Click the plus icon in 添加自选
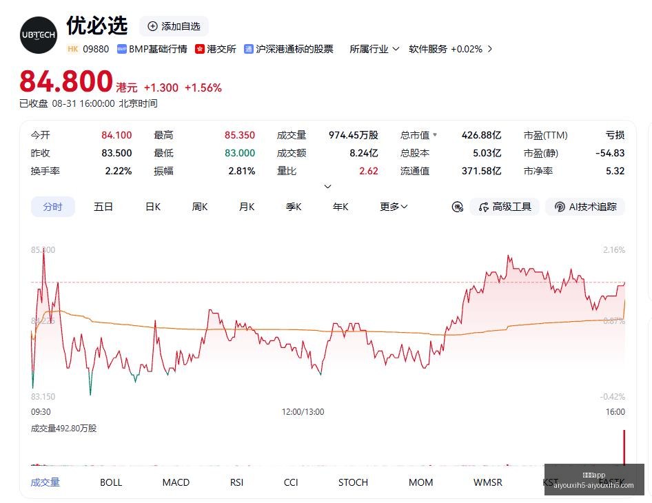 (152, 26)
